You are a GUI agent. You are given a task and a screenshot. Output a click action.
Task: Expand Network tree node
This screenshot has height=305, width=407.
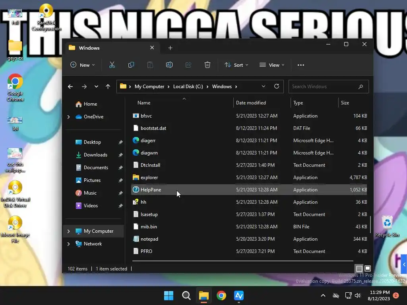pyautogui.click(x=68, y=244)
